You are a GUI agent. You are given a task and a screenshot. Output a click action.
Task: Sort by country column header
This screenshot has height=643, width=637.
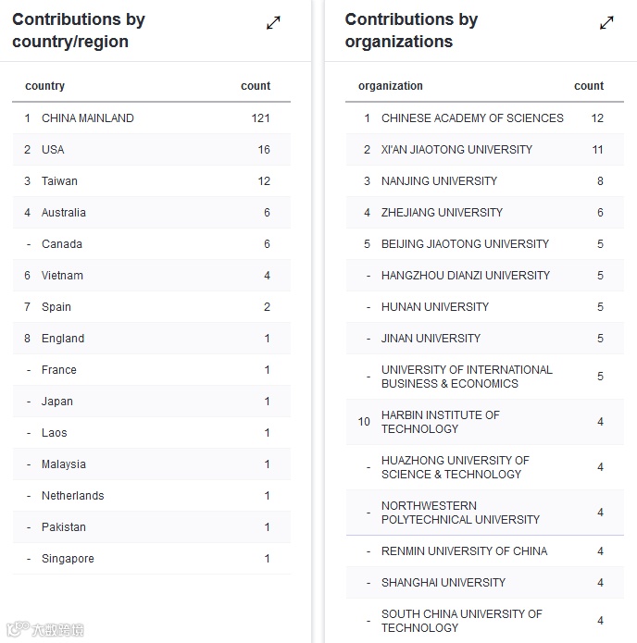pos(45,86)
